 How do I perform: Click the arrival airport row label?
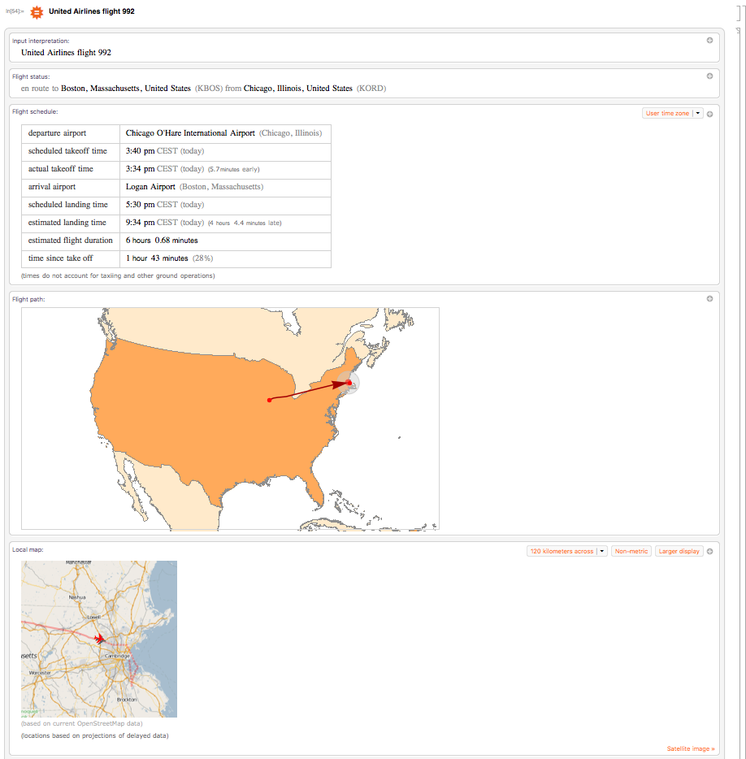coord(52,187)
